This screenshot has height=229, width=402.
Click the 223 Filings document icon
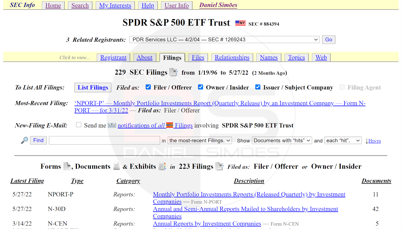(219, 166)
